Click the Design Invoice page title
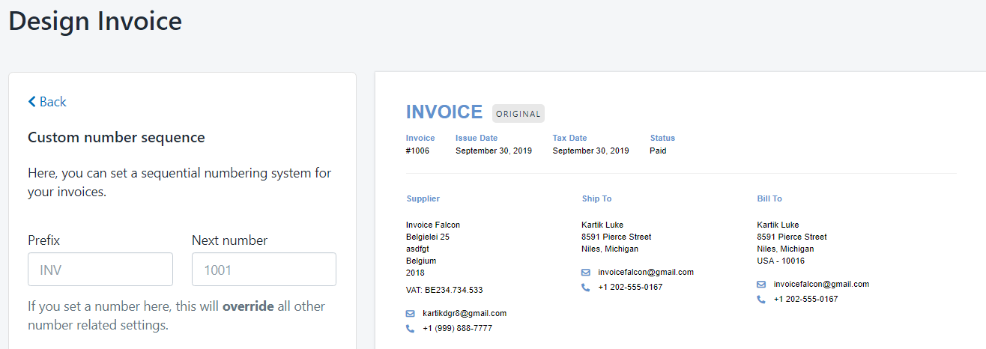The width and height of the screenshot is (986, 349). 95,20
